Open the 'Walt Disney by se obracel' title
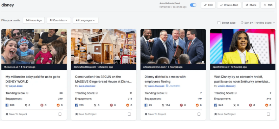This screenshot has width=279, height=129. [242, 79]
